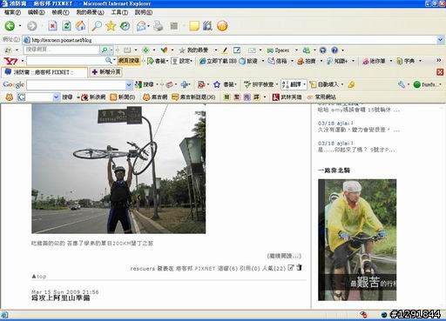Open the fuads account dropdown on Google toolbar
The image size is (446, 321).
tap(441, 84)
